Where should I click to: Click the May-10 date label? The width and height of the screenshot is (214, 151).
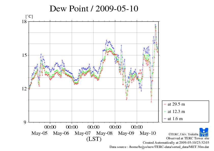tap(148, 133)
